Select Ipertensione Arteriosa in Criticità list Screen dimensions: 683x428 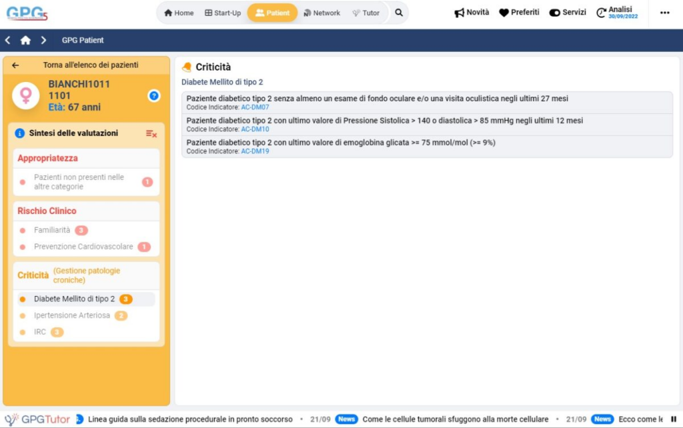point(72,315)
